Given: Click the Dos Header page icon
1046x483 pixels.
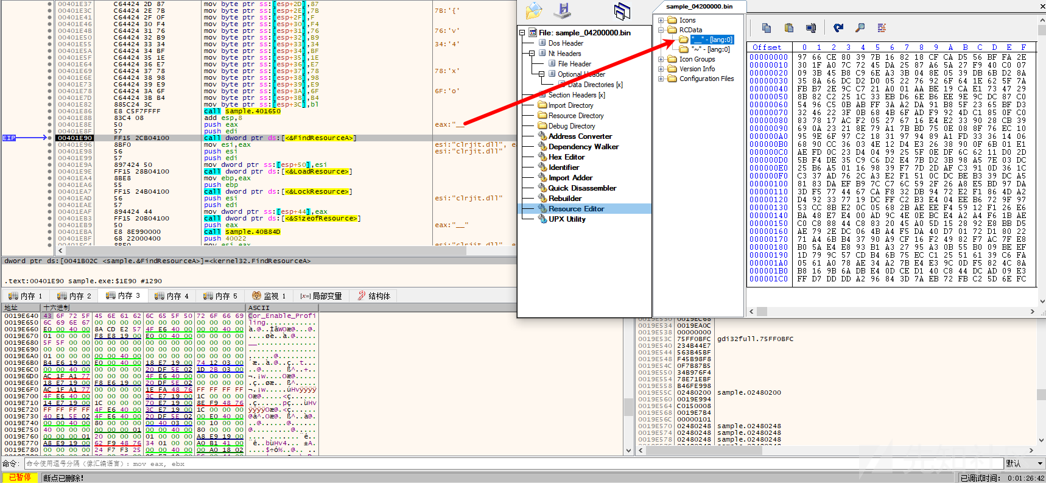Looking at the screenshot, I should click(x=542, y=43).
